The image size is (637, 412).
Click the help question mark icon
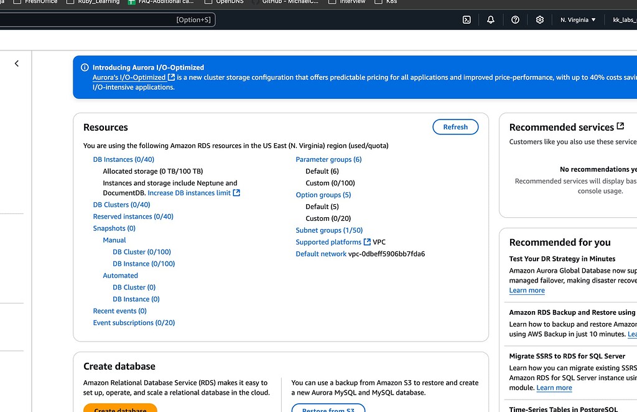click(515, 20)
